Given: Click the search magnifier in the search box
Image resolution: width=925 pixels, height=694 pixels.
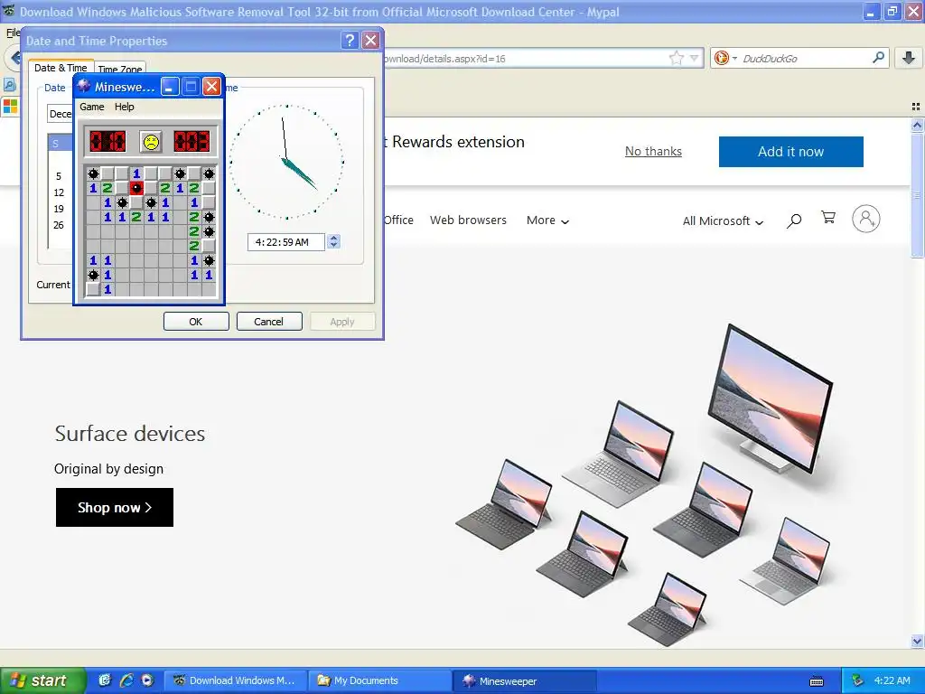Looking at the screenshot, I should [878, 57].
